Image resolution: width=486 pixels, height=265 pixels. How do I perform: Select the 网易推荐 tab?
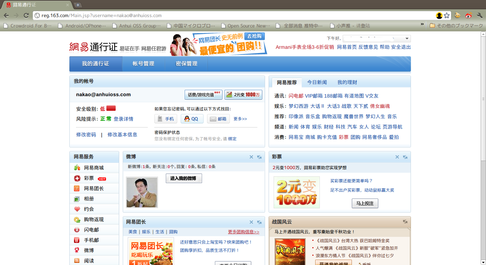coord(287,82)
